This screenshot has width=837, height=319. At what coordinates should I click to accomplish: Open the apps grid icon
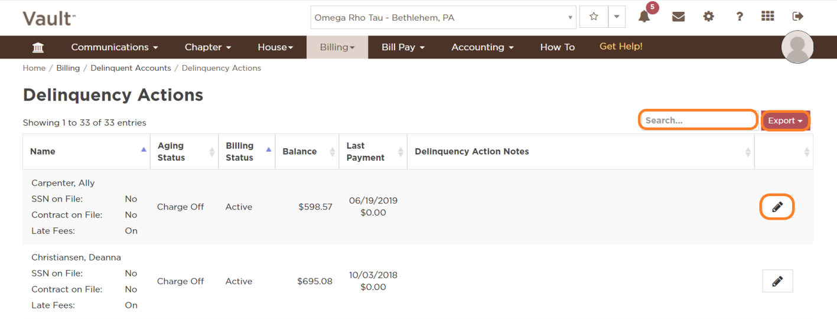click(x=767, y=17)
